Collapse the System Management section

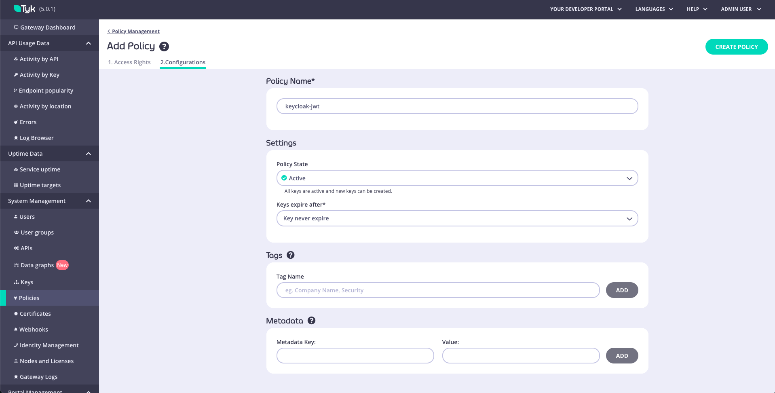tap(89, 201)
